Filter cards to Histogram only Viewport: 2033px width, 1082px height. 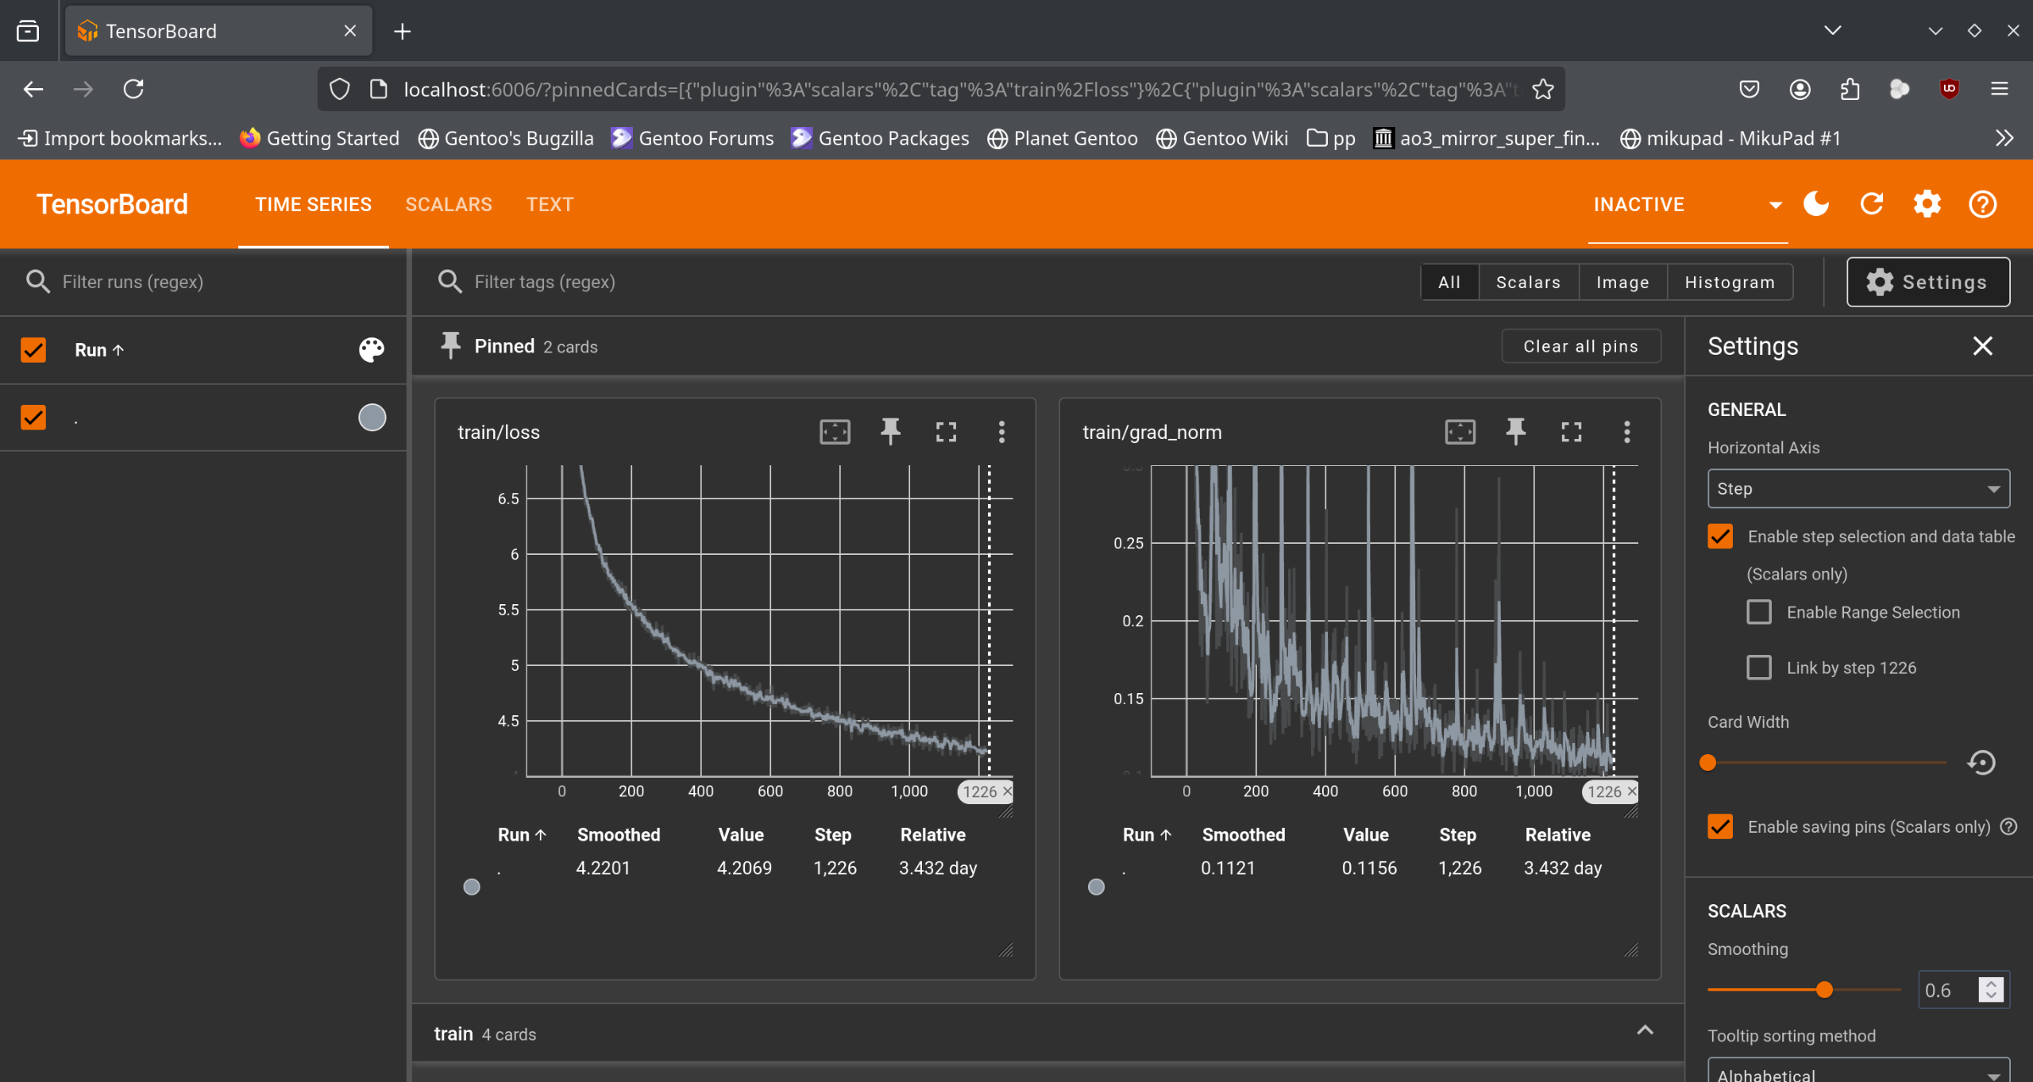tap(1730, 282)
